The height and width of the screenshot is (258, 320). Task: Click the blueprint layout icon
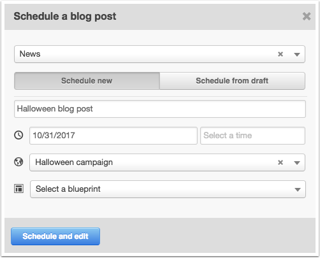(x=18, y=189)
